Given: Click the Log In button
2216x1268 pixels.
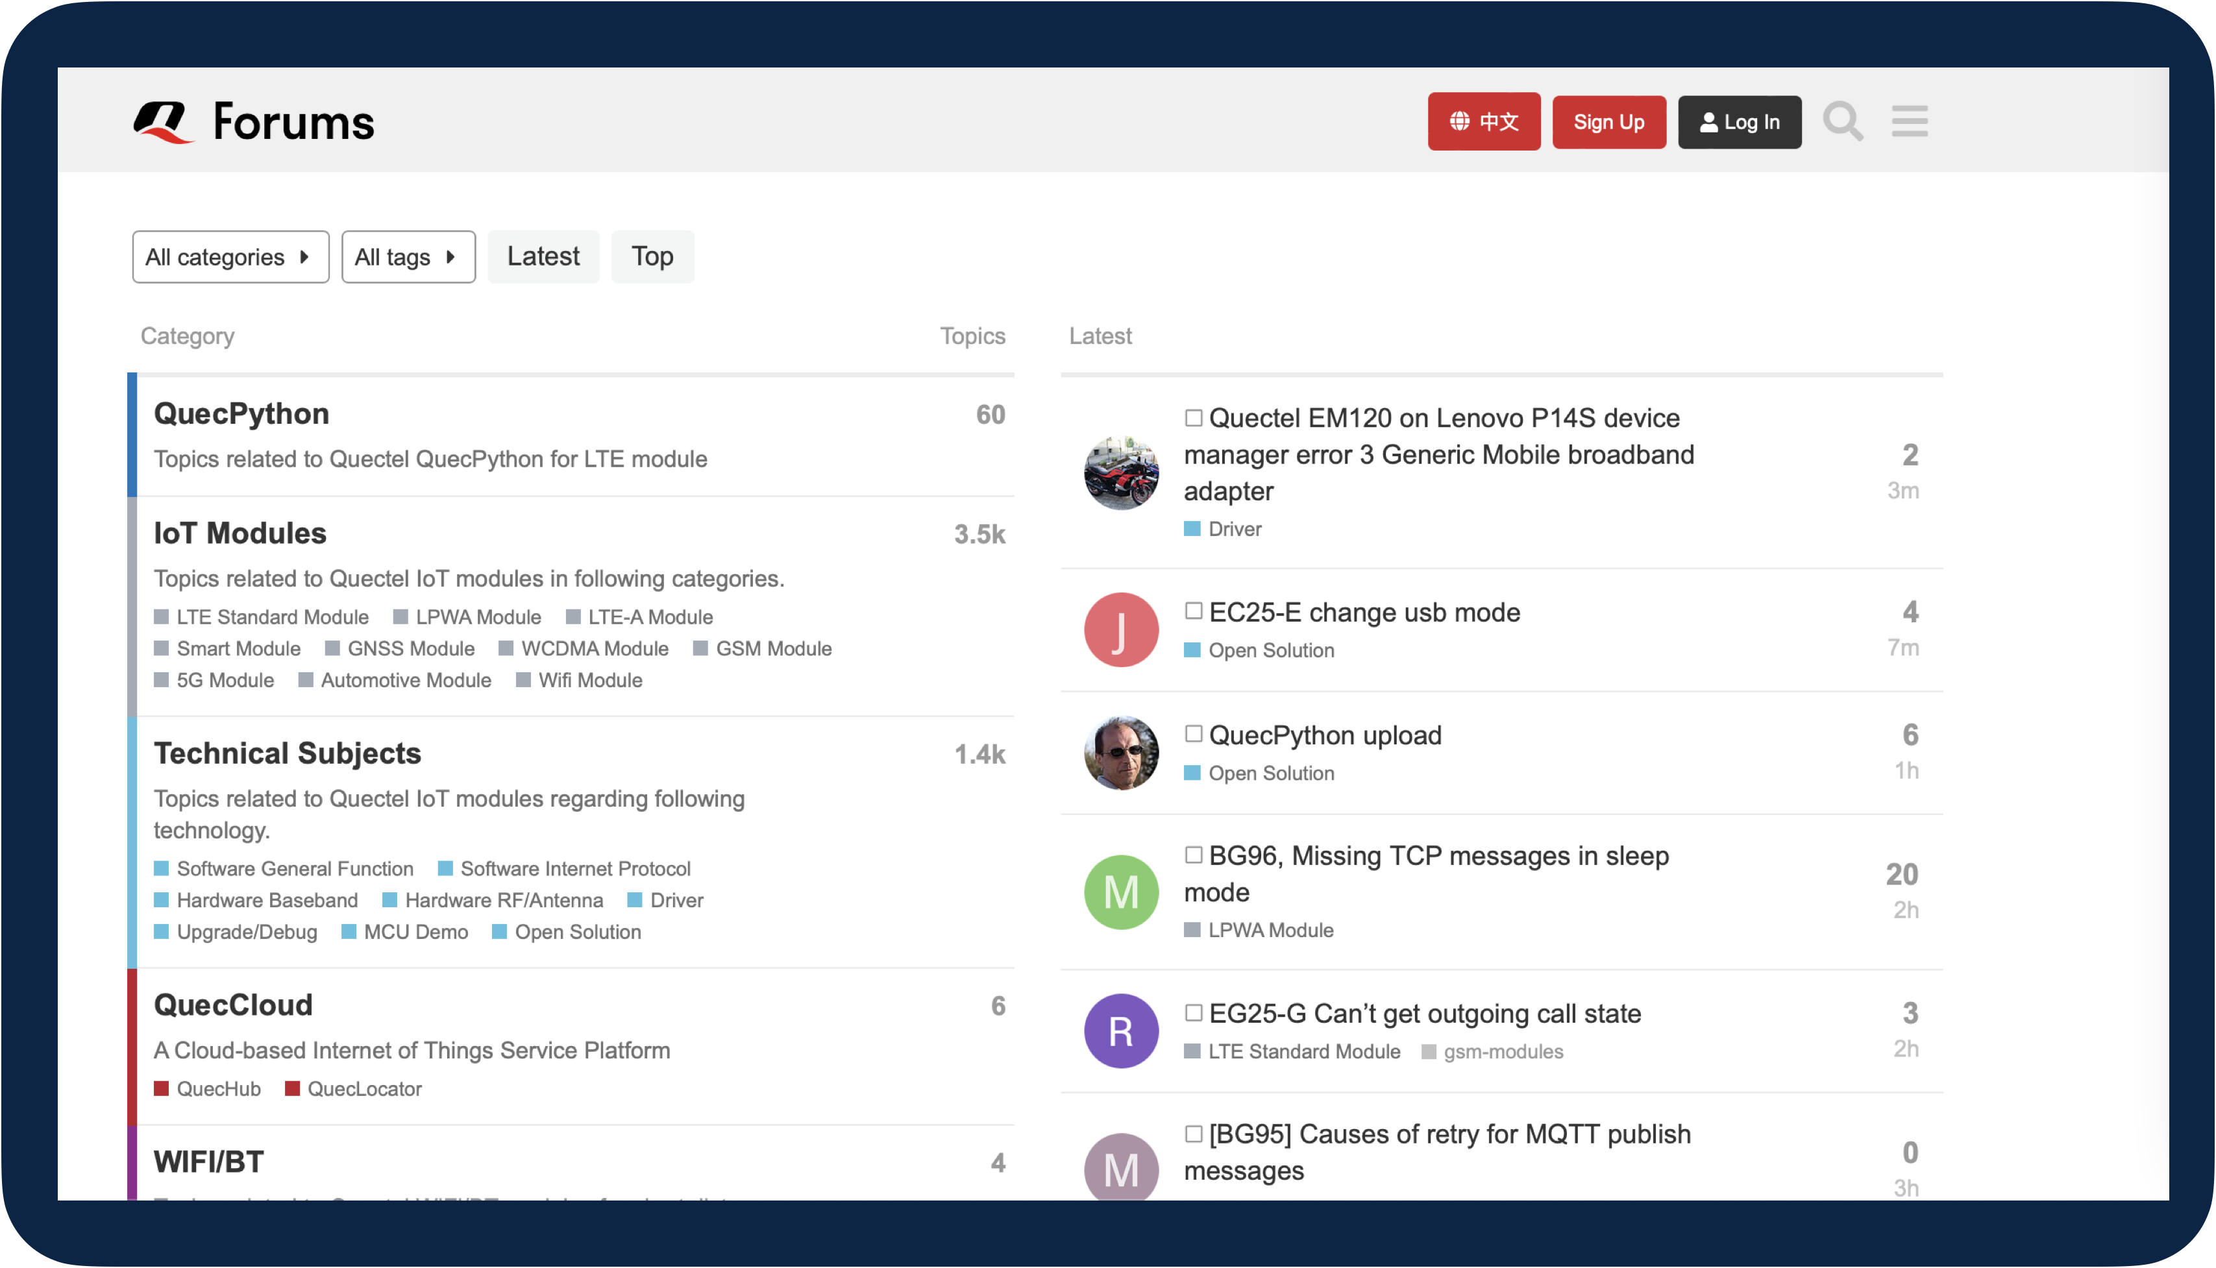Looking at the screenshot, I should [1740, 122].
